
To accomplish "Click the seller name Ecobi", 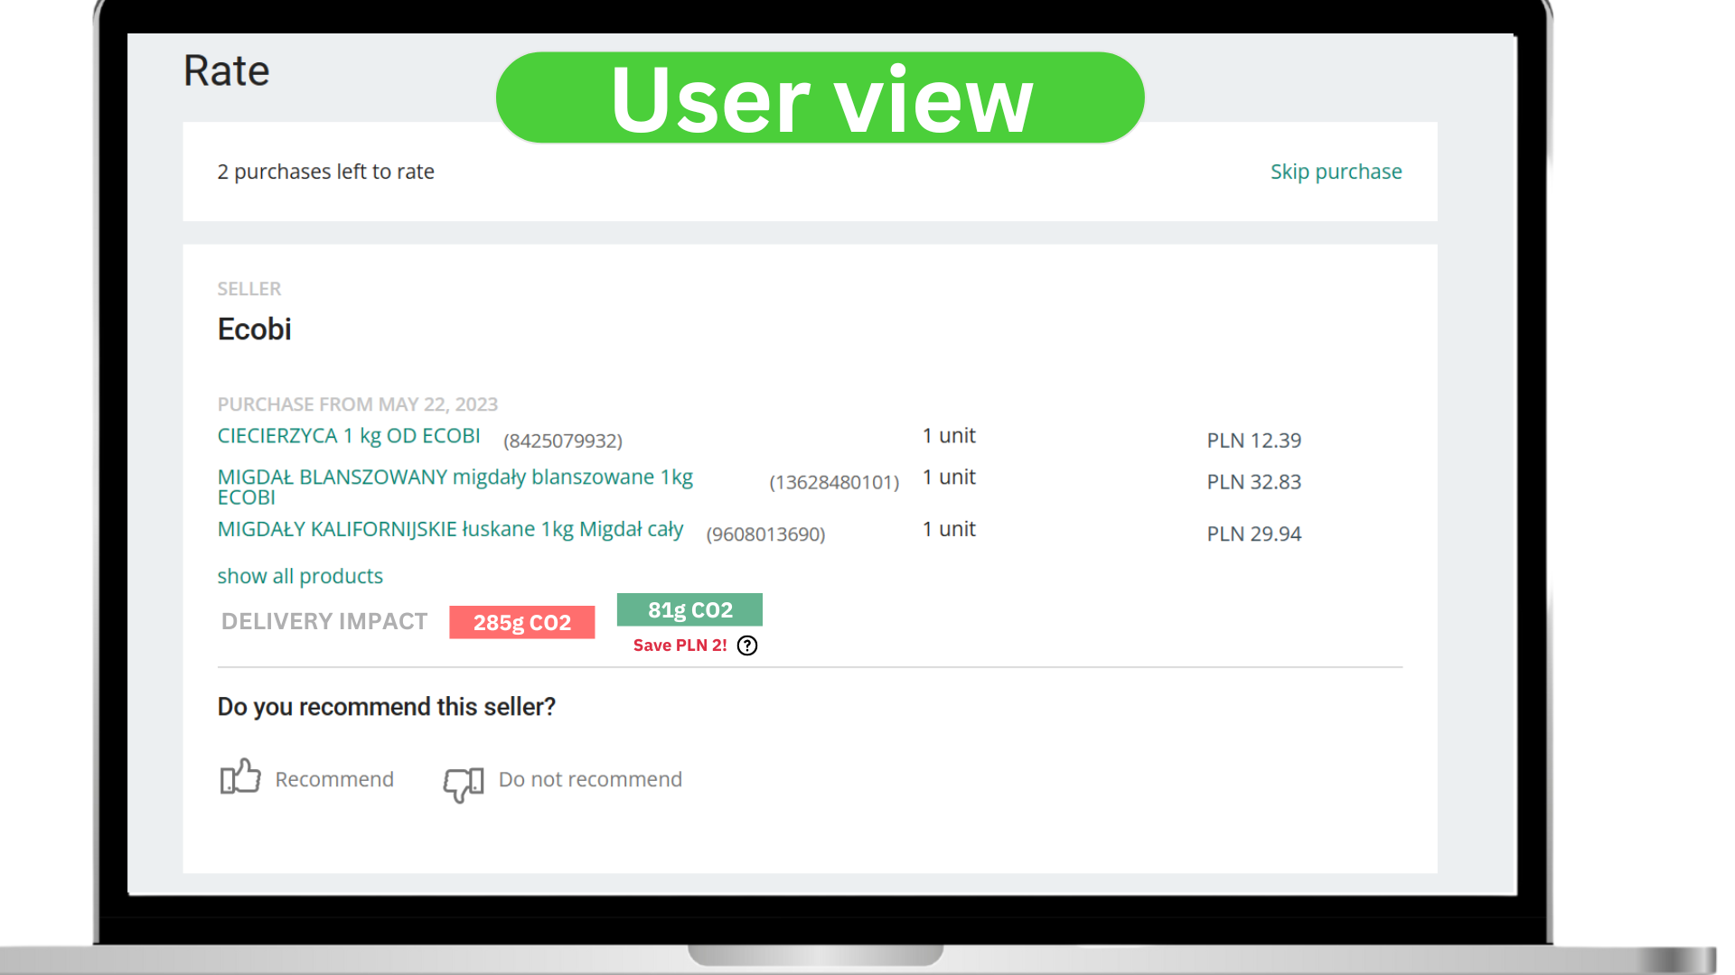I will coord(254,330).
